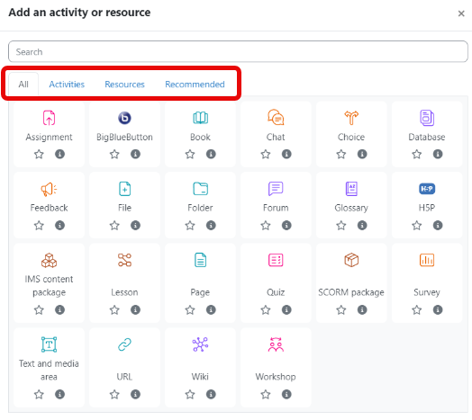Click the Search input field
The image size is (472, 420).
pyautogui.click(x=238, y=51)
